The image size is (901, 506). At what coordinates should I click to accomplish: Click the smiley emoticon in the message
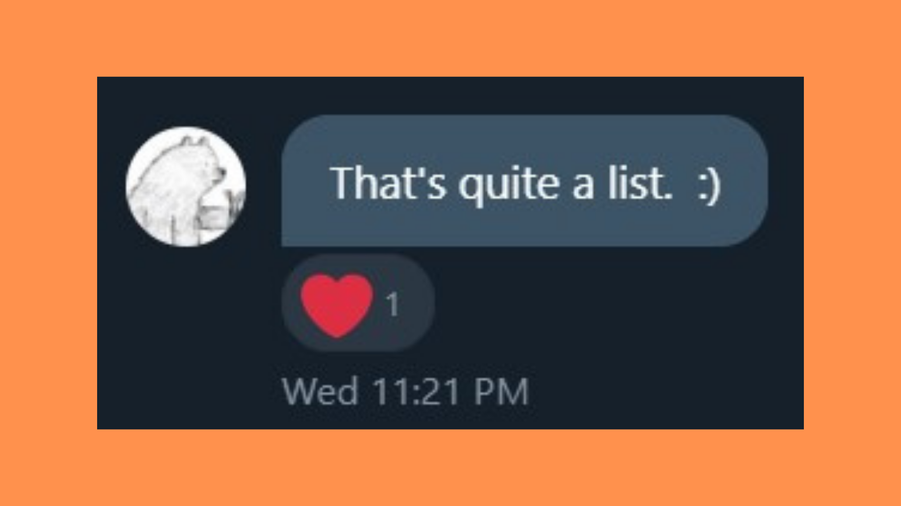coord(709,184)
